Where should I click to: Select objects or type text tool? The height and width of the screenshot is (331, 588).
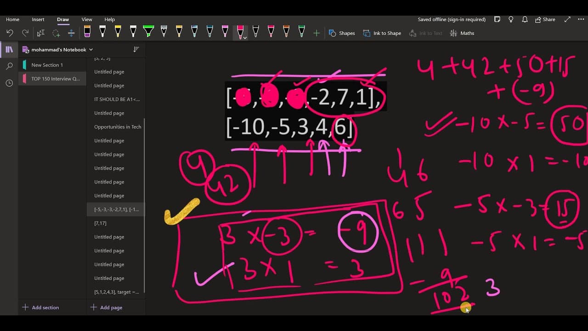point(41,33)
